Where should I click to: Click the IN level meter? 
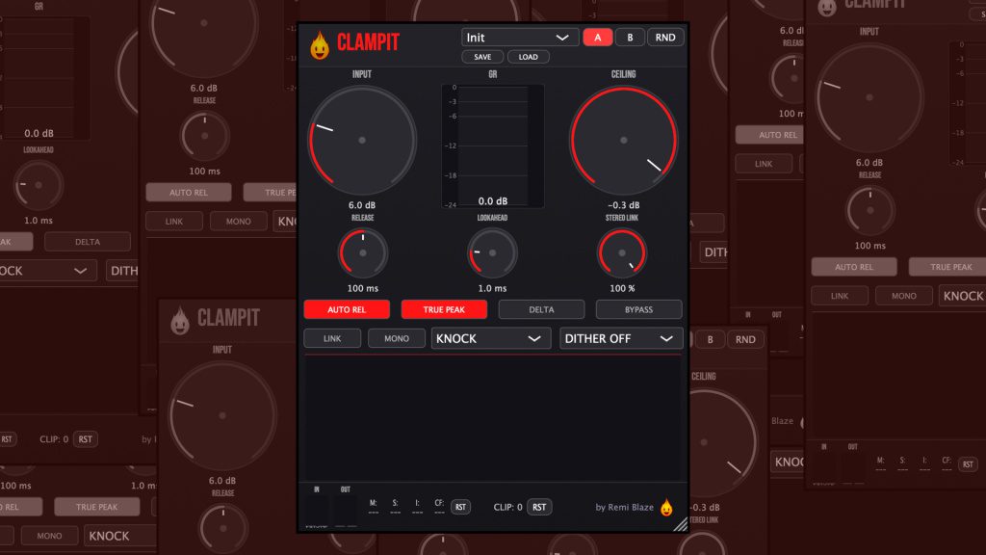[316, 510]
